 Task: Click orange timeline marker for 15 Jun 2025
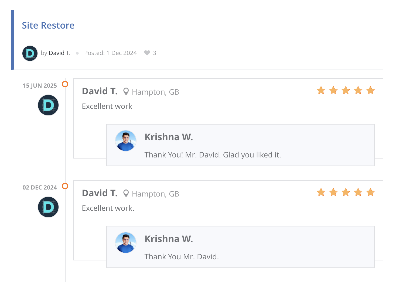pyautogui.click(x=65, y=84)
